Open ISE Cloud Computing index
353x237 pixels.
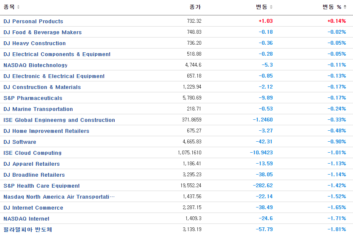point(32,153)
